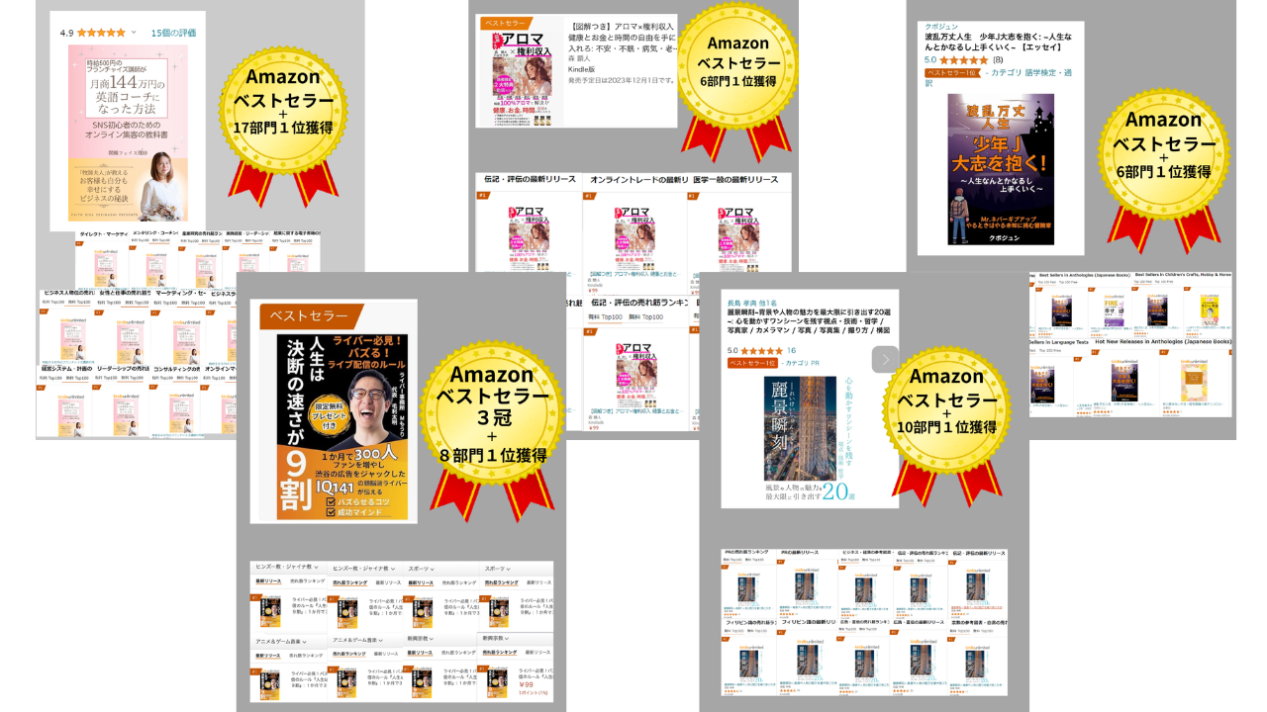Open the 16 review count next to 5.0

click(791, 350)
